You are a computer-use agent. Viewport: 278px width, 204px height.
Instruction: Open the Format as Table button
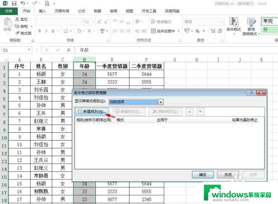coord(251,26)
